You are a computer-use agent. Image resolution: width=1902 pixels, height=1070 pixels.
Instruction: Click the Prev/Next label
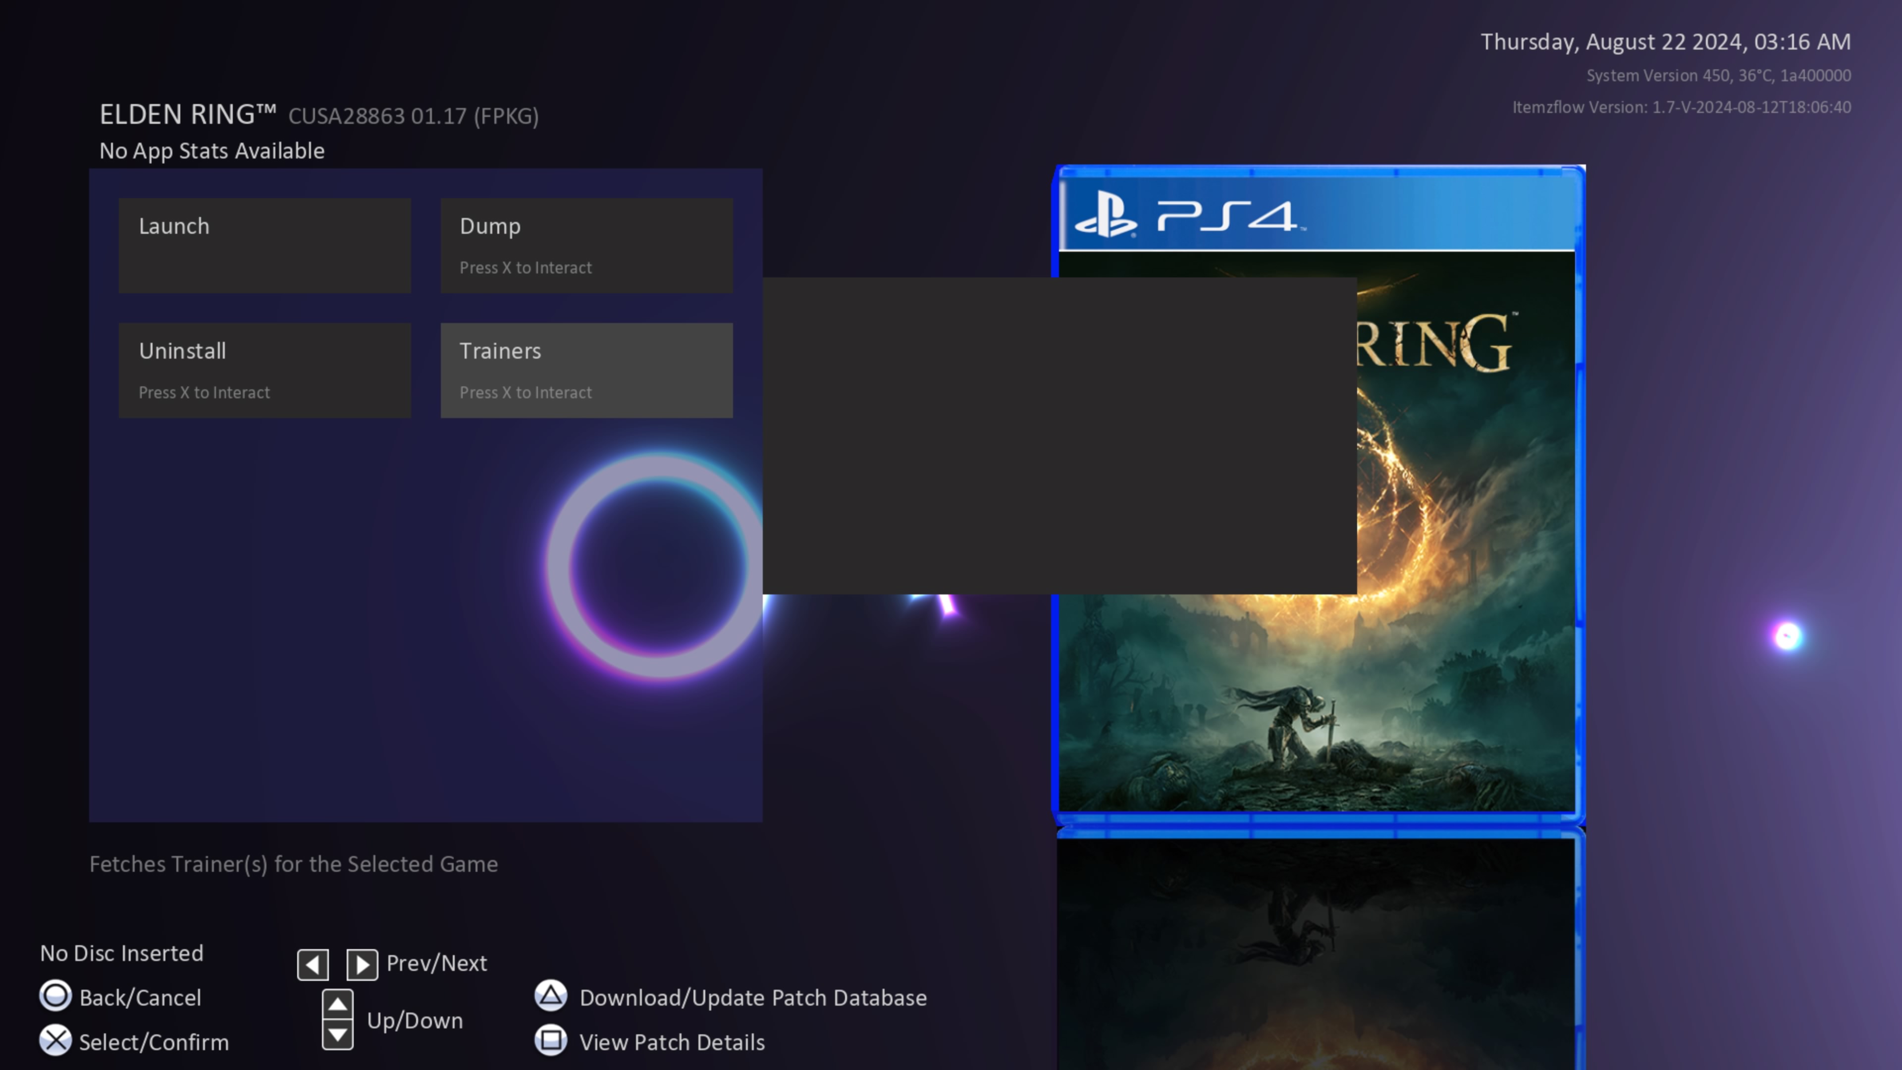(x=437, y=963)
